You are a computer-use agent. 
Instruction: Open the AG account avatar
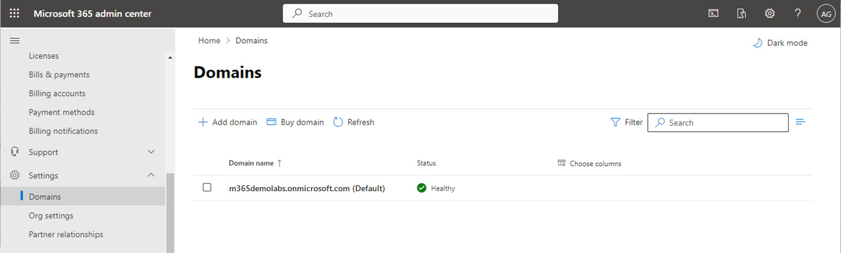tap(826, 14)
